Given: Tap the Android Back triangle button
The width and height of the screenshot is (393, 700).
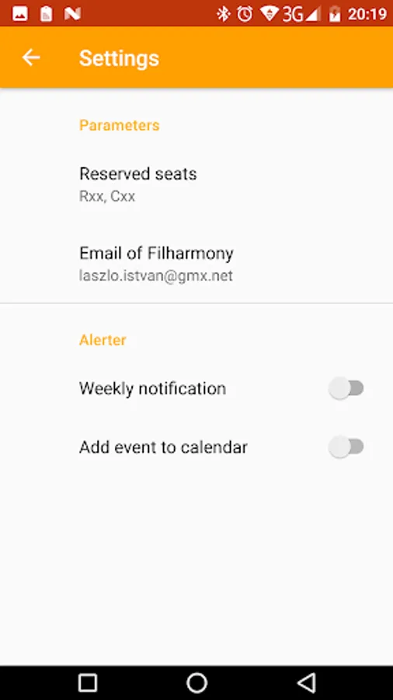Looking at the screenshot, I should pyautogui.click(x=306, y=683).
